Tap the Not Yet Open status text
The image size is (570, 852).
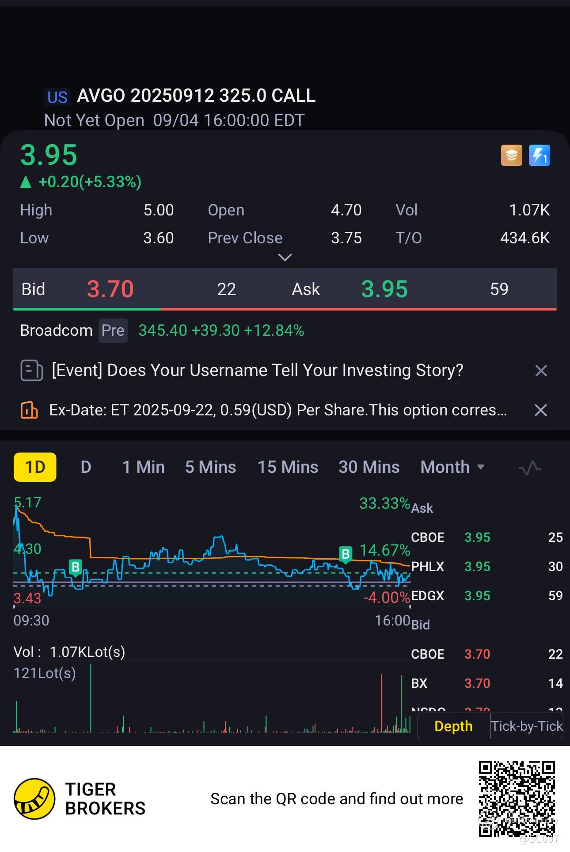pos(94,120)
